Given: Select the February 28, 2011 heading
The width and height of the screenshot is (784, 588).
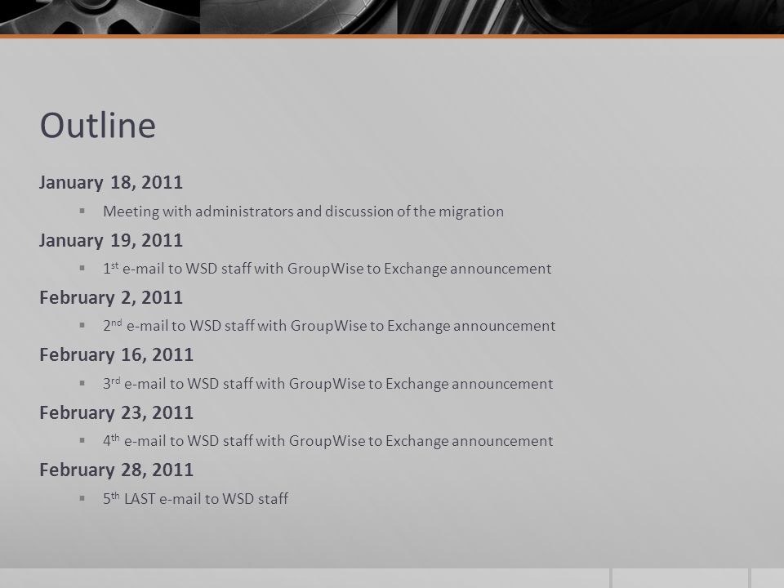Looking at the screenshot, I should (x=117, y=470).
